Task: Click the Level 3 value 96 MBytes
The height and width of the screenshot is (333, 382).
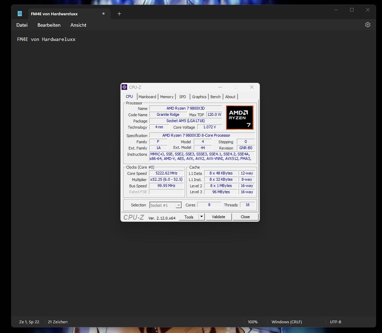Action: [x=221, y=192]
